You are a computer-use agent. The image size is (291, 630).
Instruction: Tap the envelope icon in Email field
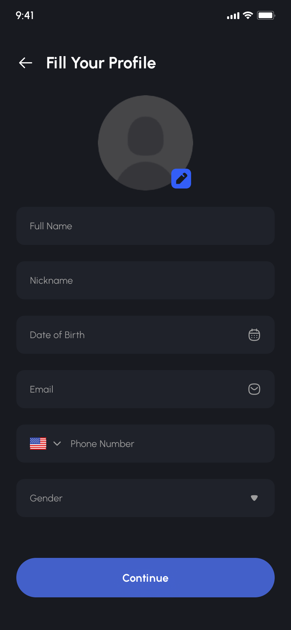[254, 389]
